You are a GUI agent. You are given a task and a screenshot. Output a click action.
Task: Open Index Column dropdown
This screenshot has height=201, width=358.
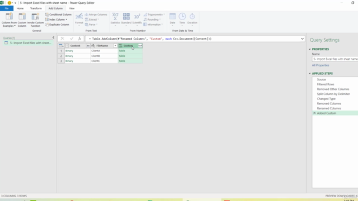pyautogui.click(x=56, y=20)
